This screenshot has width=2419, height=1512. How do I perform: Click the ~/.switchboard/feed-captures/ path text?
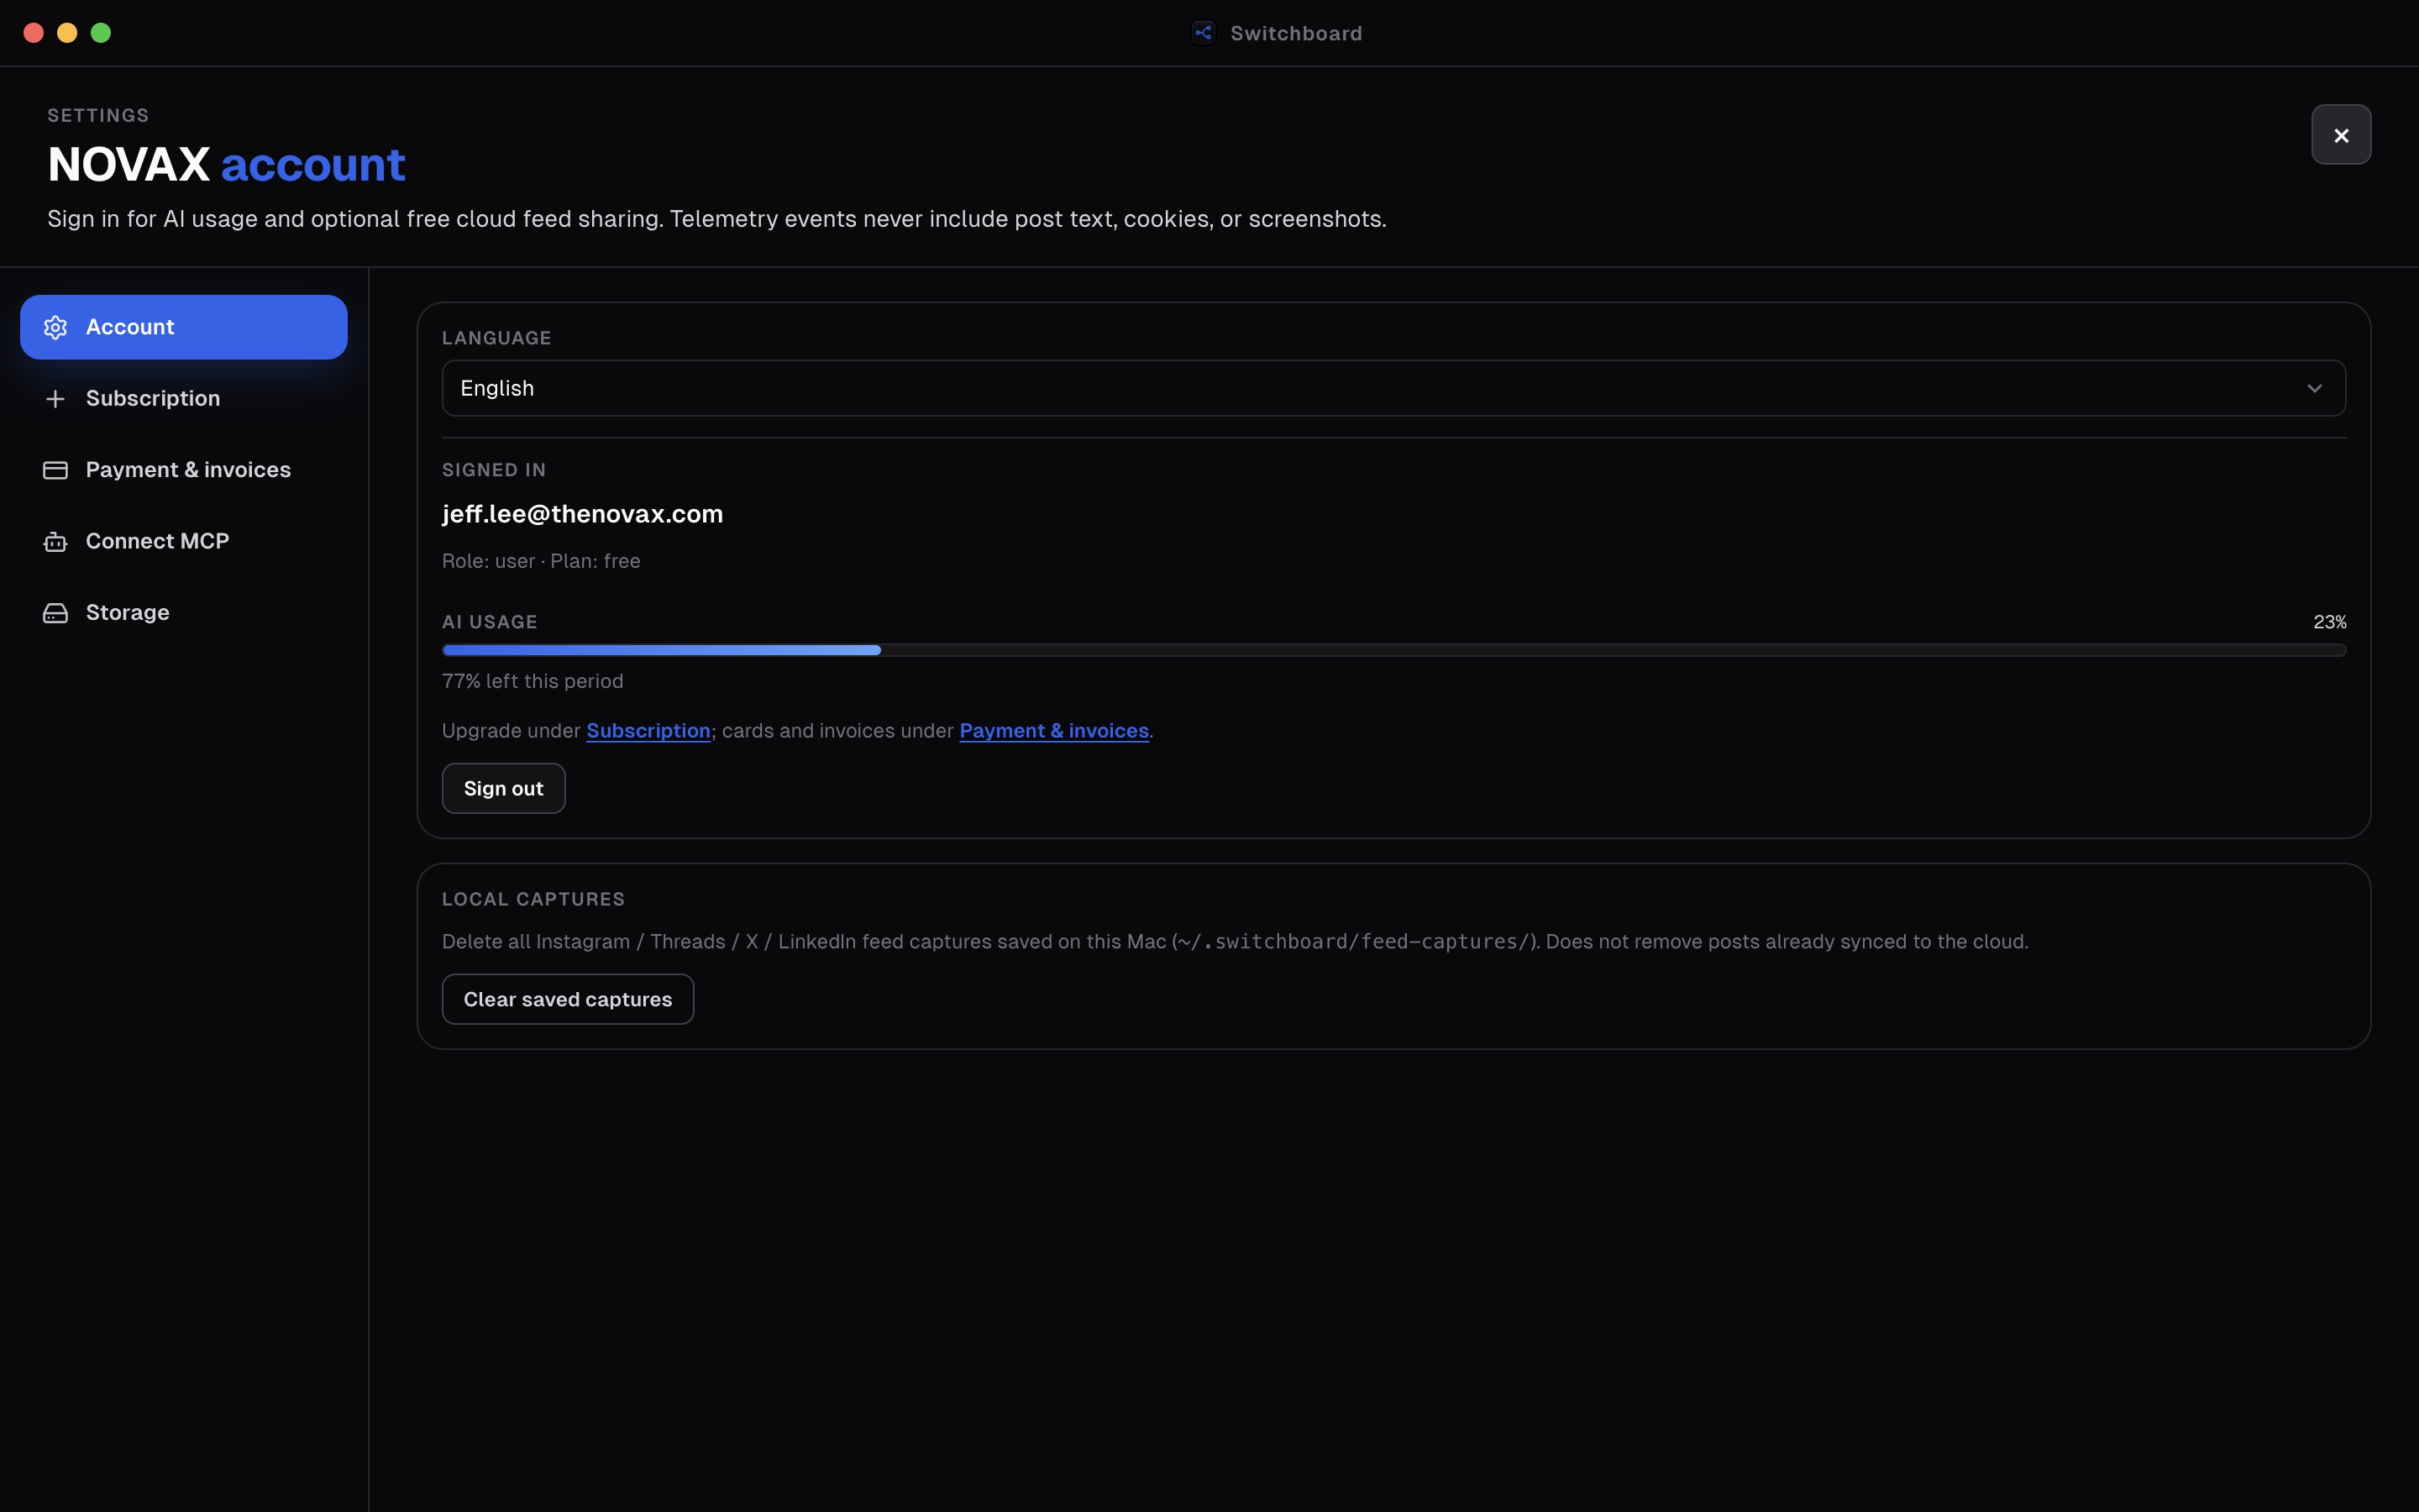tap(1355, 942)
